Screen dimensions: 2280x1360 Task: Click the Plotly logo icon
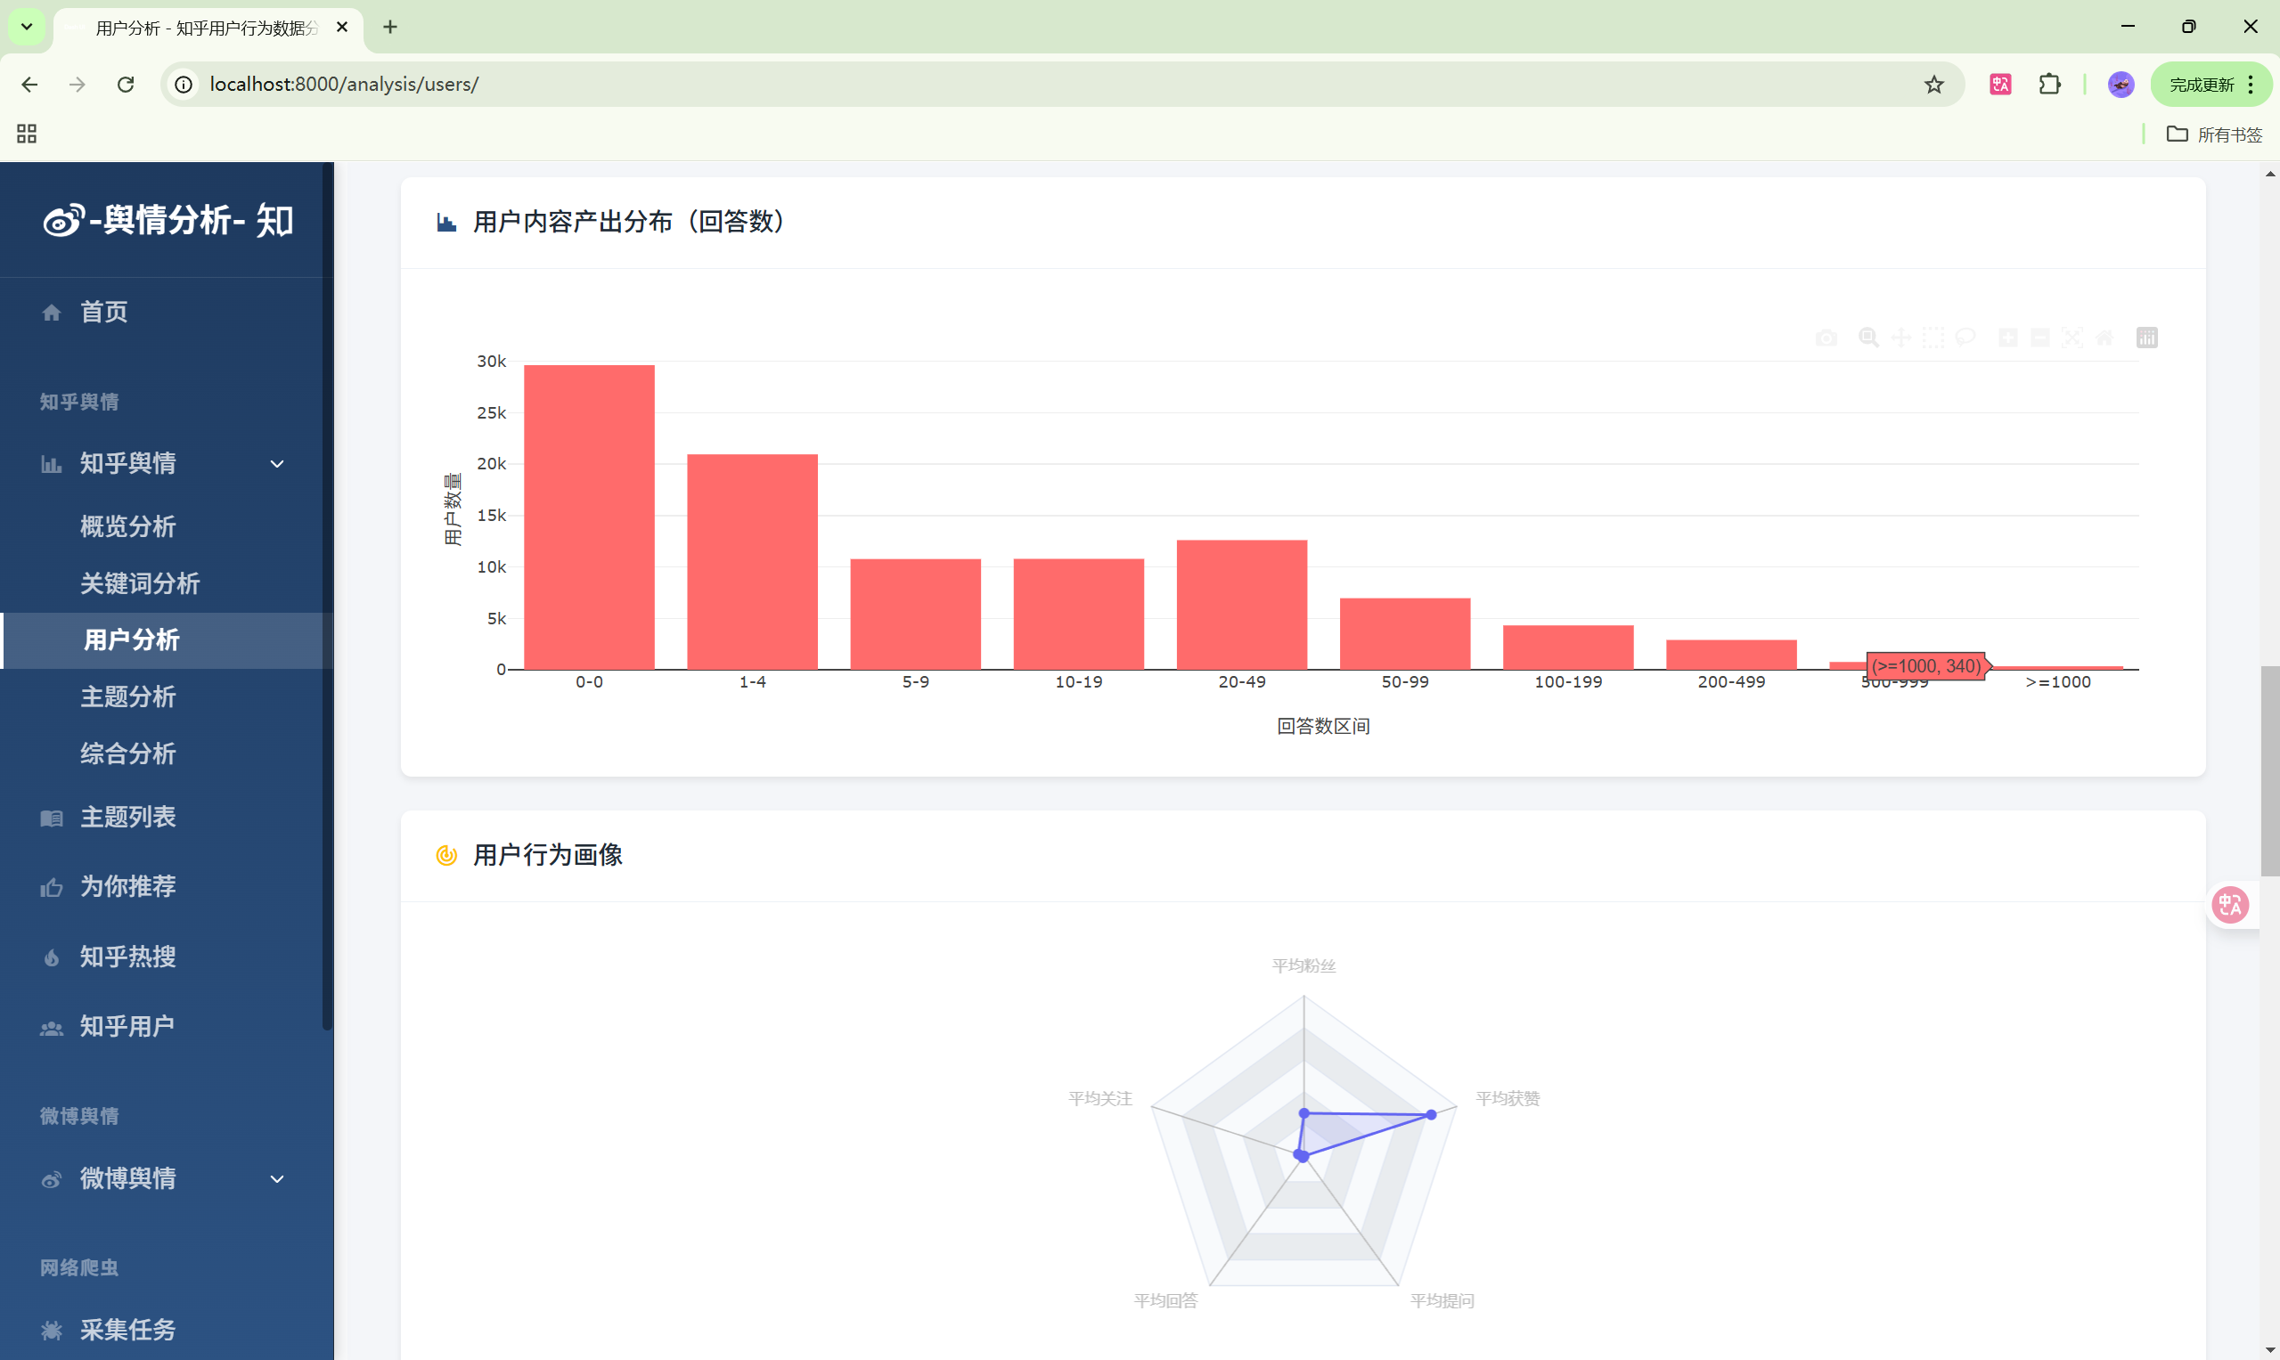click(x=2147, y=338)
